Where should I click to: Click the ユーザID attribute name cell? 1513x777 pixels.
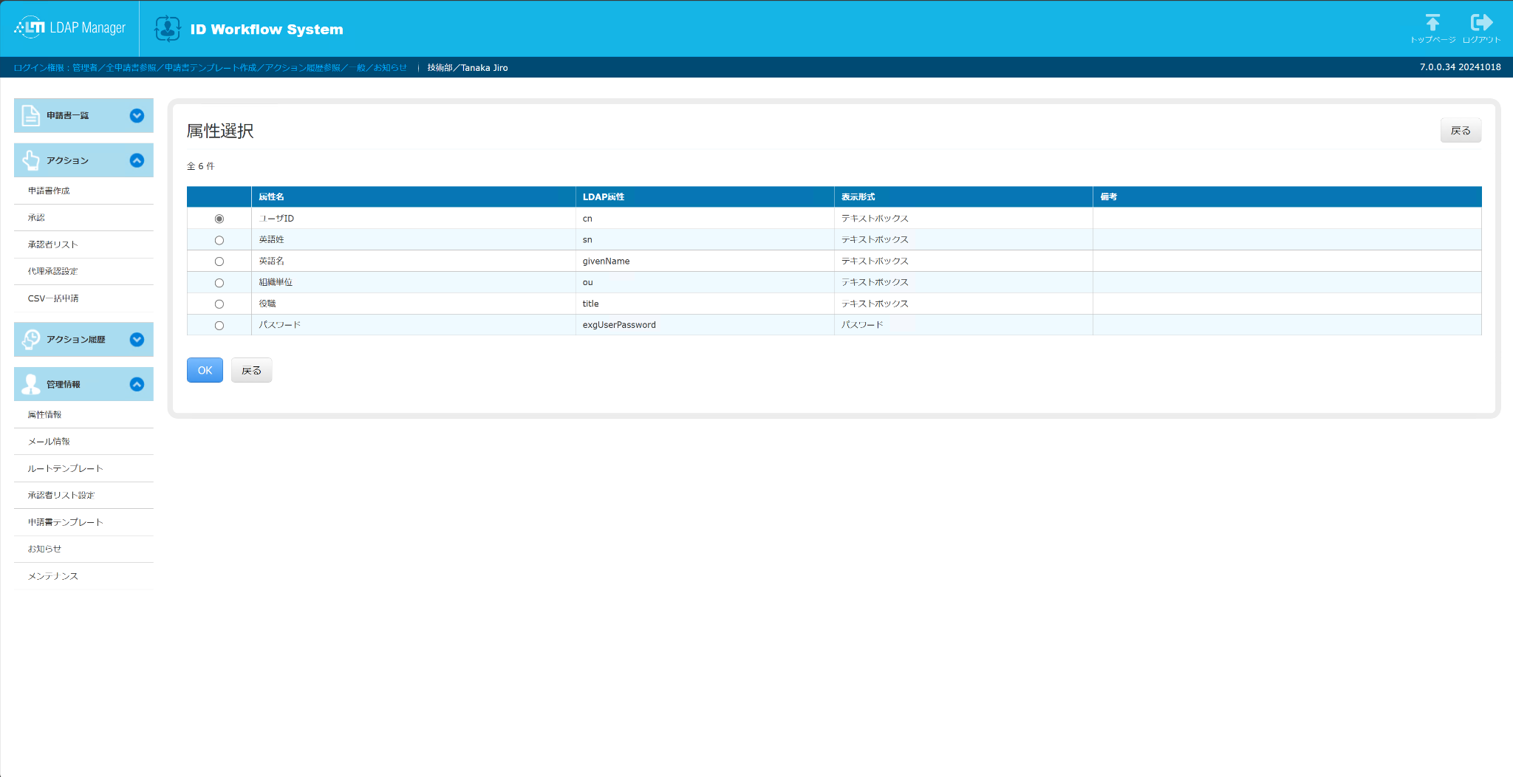tap(413, 219)
